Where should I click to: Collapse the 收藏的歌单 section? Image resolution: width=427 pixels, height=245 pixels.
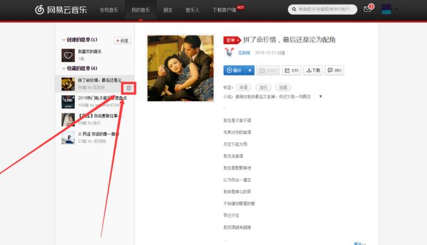coord(63,68)
